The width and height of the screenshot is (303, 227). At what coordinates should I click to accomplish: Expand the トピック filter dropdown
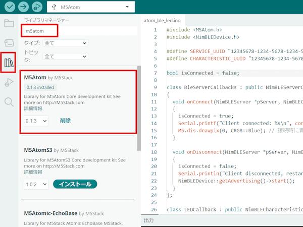(x=66, y=56)
